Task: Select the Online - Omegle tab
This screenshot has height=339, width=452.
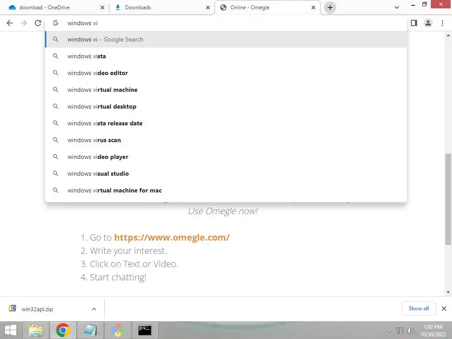Action: point(267,8)
